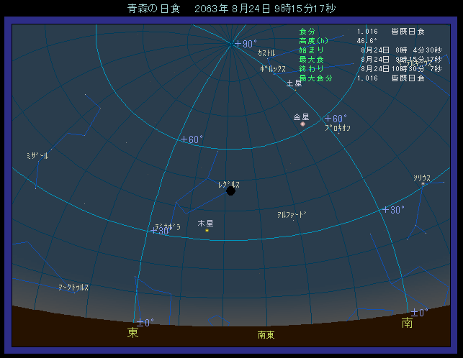Image resolution: width=463 pixels, height=358 pixels.
Task: Click the East (東) compass direction label
Action: tap(133, 334)
